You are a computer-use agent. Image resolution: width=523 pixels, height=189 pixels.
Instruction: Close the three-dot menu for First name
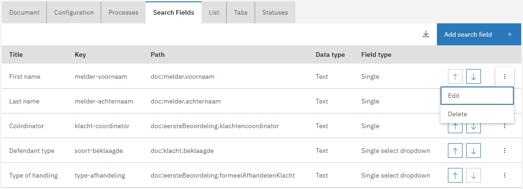pos(504,77)
